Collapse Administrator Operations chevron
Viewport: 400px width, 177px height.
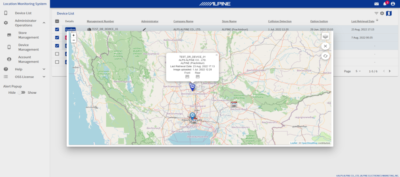(44, 23)
